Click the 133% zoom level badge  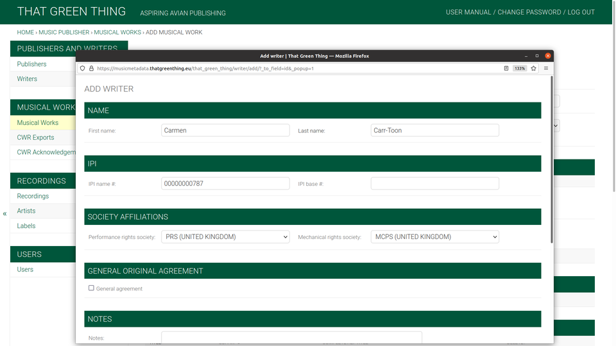pyautogui.click(x=520, y=68)
